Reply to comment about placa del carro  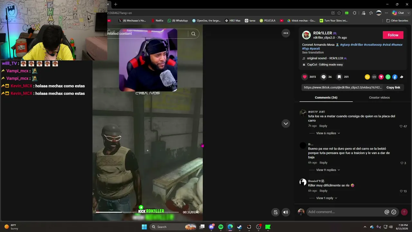click(x=323, y=126)
